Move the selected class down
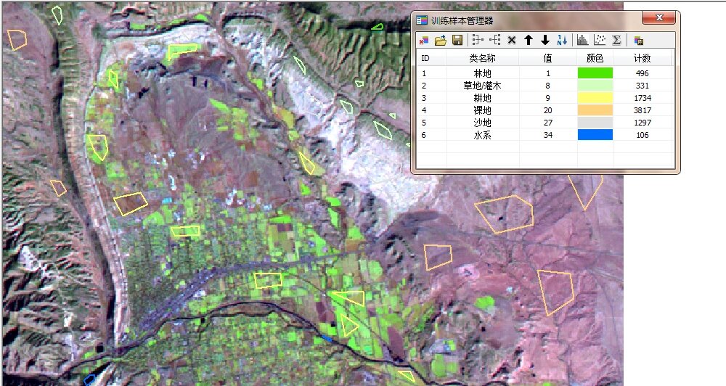The width and height of the screenshot is (726, 386). pyautogui.click(x=545, y=40)
